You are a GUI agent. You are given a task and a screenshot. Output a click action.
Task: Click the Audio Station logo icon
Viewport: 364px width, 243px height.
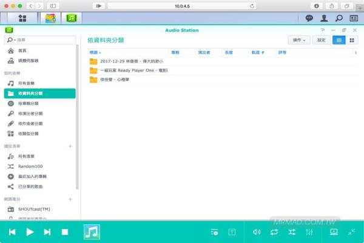9,30
